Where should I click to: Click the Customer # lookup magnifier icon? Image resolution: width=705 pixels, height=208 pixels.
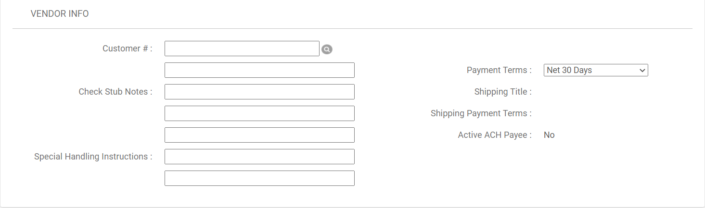point(327,49)
